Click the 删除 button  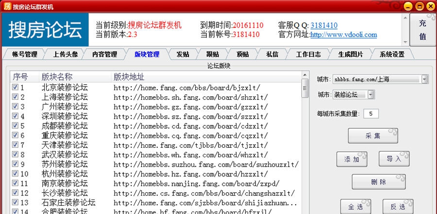[379, 182]
